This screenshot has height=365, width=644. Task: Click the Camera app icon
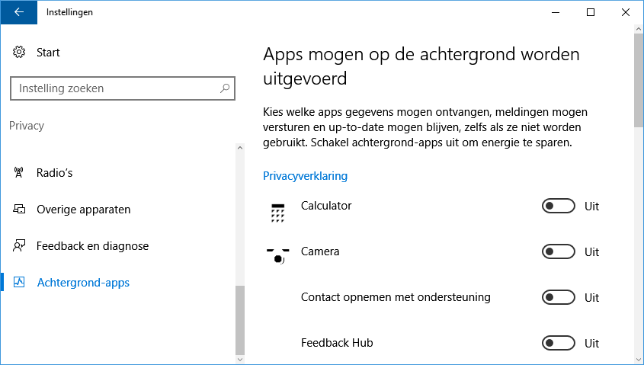(278, 255)
